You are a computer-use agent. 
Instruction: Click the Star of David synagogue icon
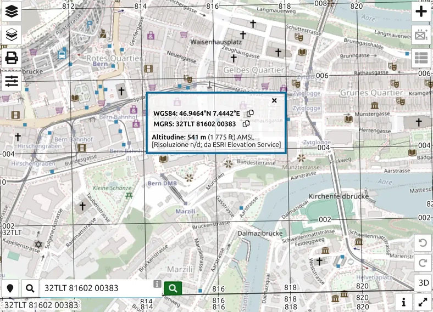pyautogui.click(x=38, y=244)
